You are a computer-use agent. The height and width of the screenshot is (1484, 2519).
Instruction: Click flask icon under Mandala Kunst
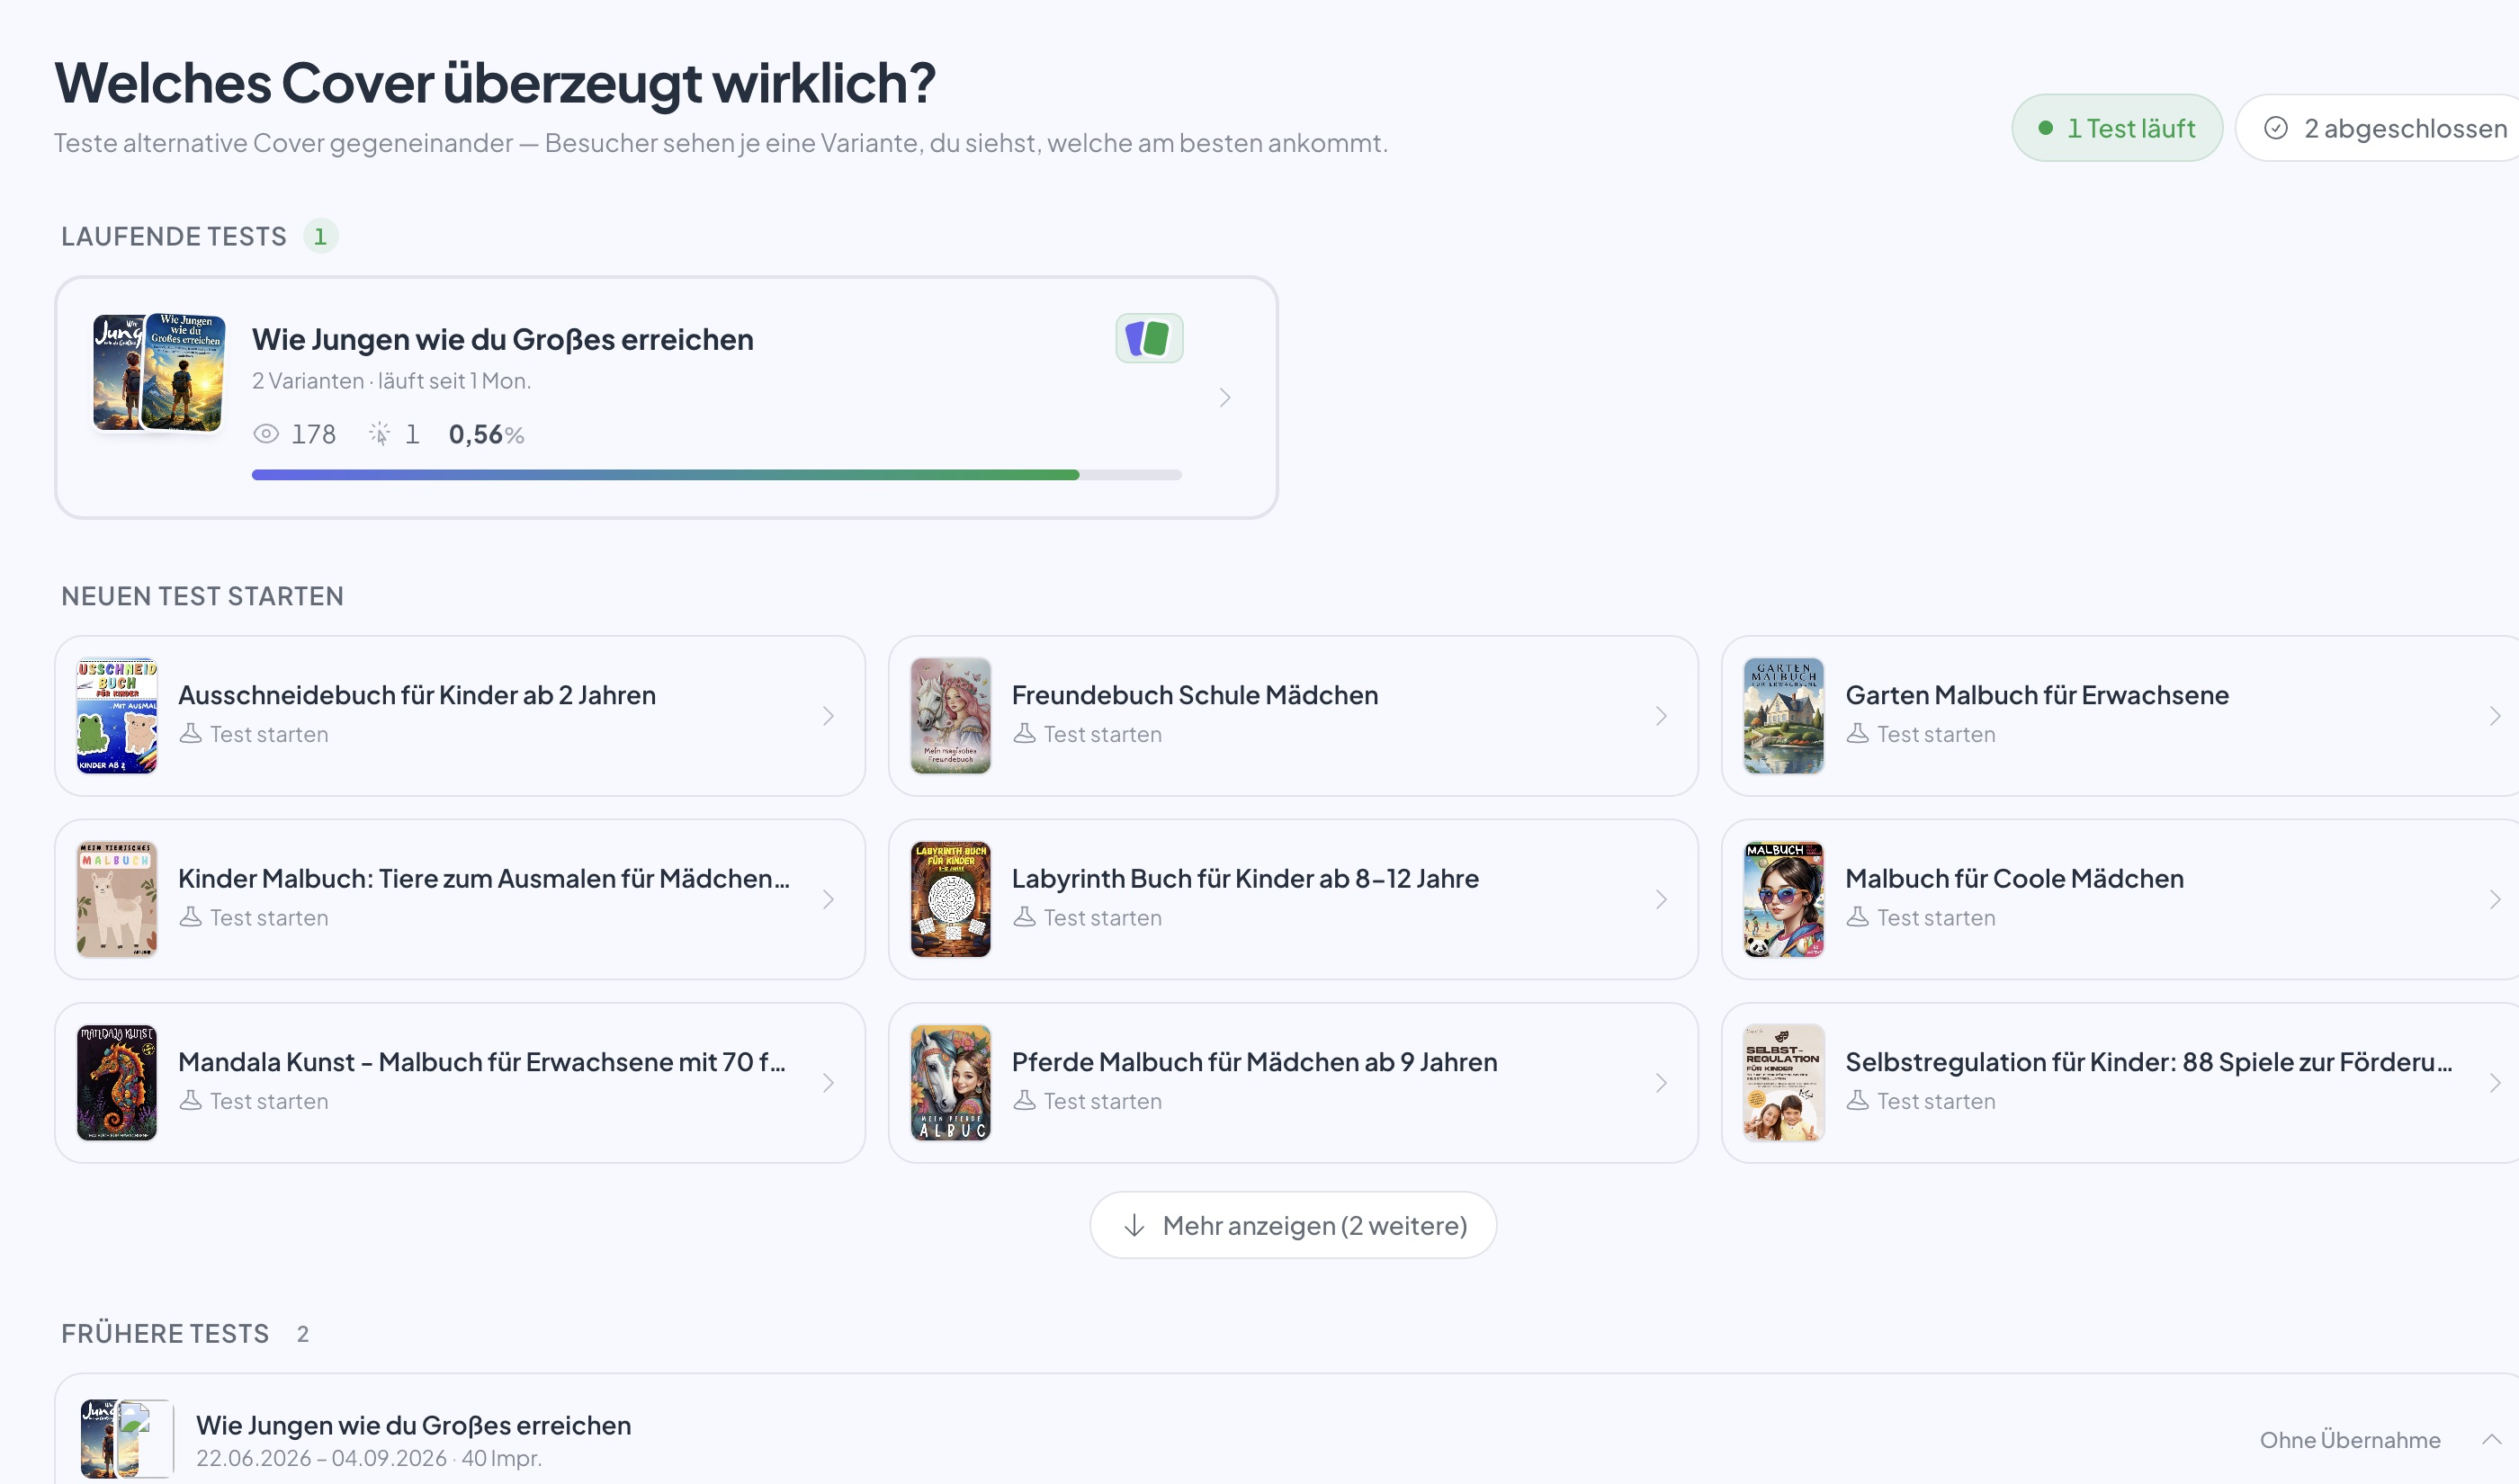pyautogui.click(x=190, y=1101)
